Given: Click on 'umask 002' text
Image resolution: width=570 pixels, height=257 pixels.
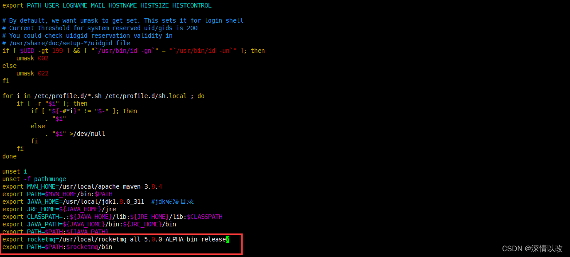Looking at the screenshot, I should (32, 58).
